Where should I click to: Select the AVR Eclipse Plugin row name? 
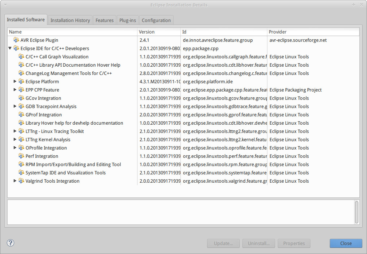click(39, 40)
